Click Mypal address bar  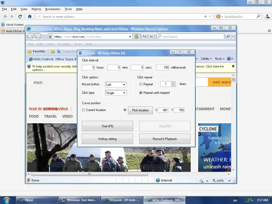point(120,17)
